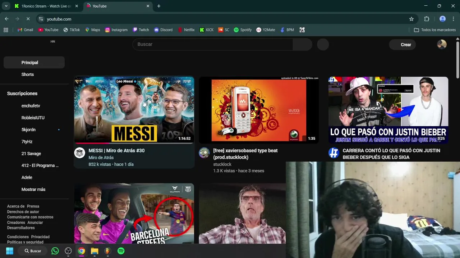Select Principal in the sidebar
Screen dimensions: 460x258
[34, 62]
